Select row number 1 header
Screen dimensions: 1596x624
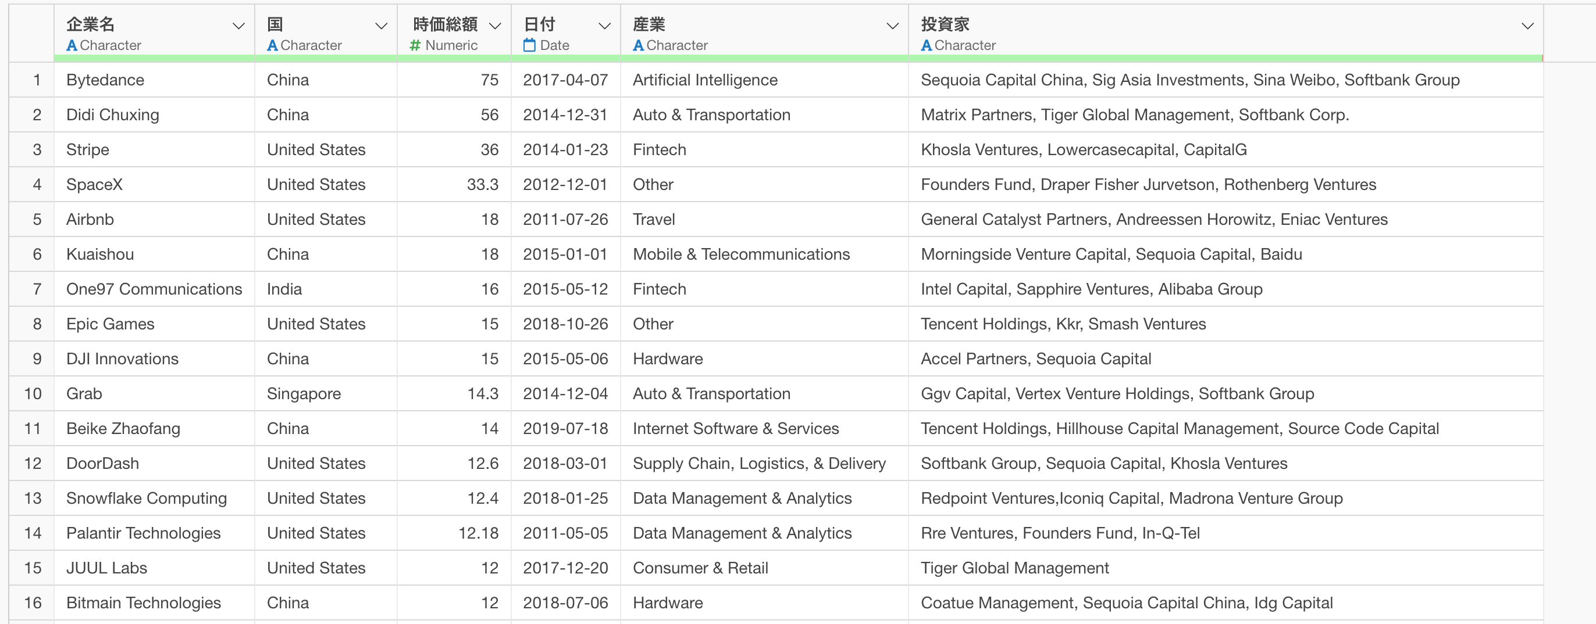click(31, 80)
